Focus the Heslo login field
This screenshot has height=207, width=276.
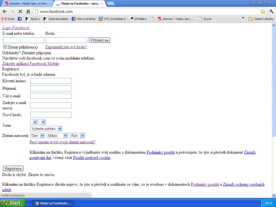pyautogui.click(x=66, y=40)
